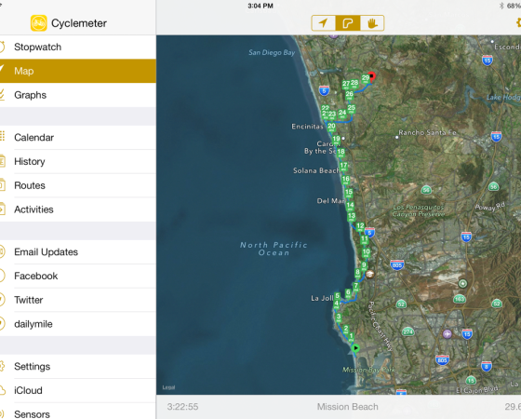Open the Map sidebar item
Screen dimensions: 521x419
tap(78, 71)
